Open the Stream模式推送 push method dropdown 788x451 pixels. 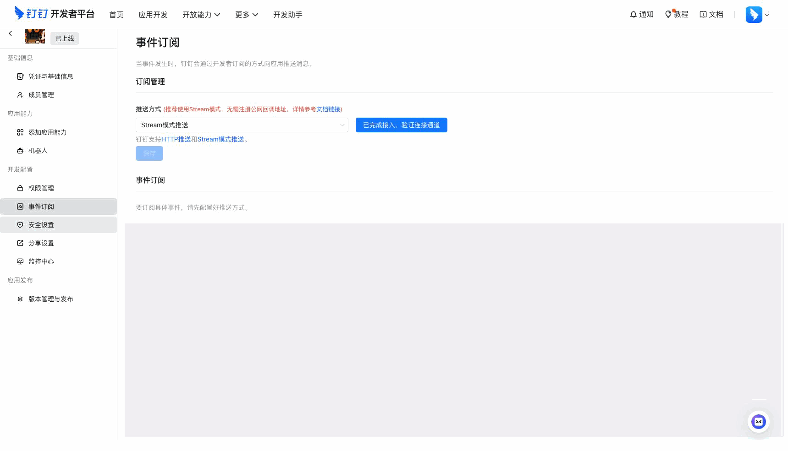[242, 125]
